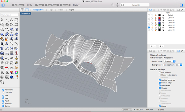The width and height of the screenshot is (185, 112).
Task: Select the Circle drawing tool
Action: click(2, 25)
